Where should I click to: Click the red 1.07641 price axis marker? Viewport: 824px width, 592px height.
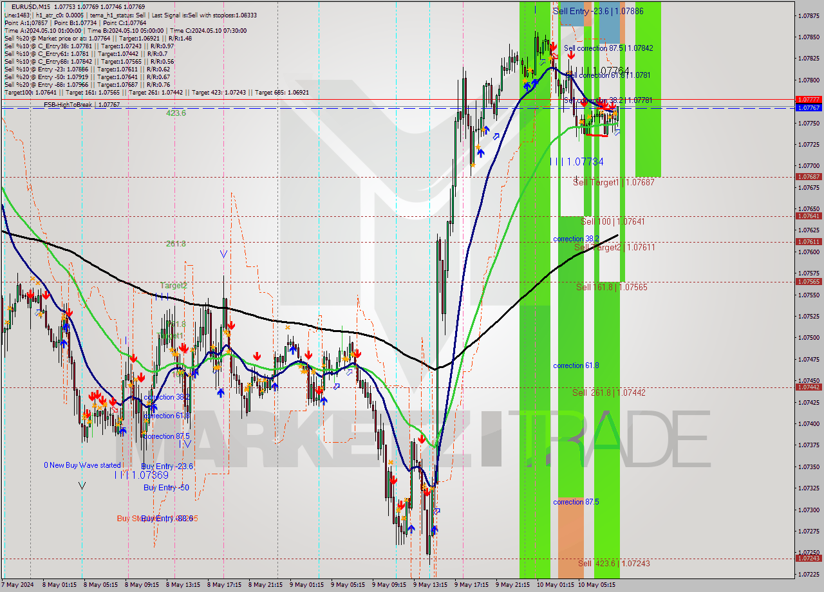[x=809, y=216]
